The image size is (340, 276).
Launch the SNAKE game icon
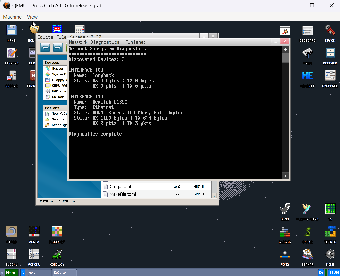(307, 232)
